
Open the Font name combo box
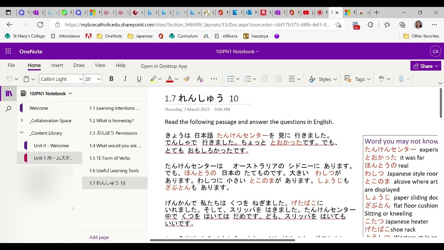pos(62,79)
